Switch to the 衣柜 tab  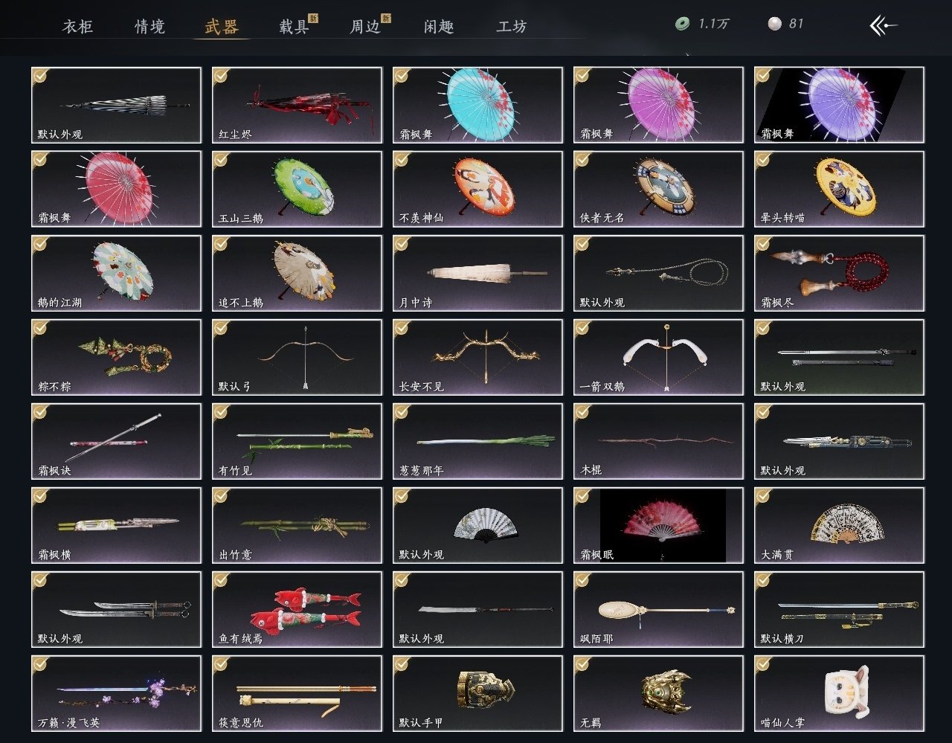[77, 27]
